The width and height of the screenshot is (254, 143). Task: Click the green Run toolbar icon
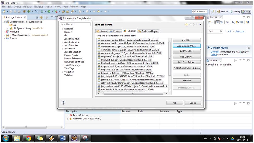click(49, 11)
